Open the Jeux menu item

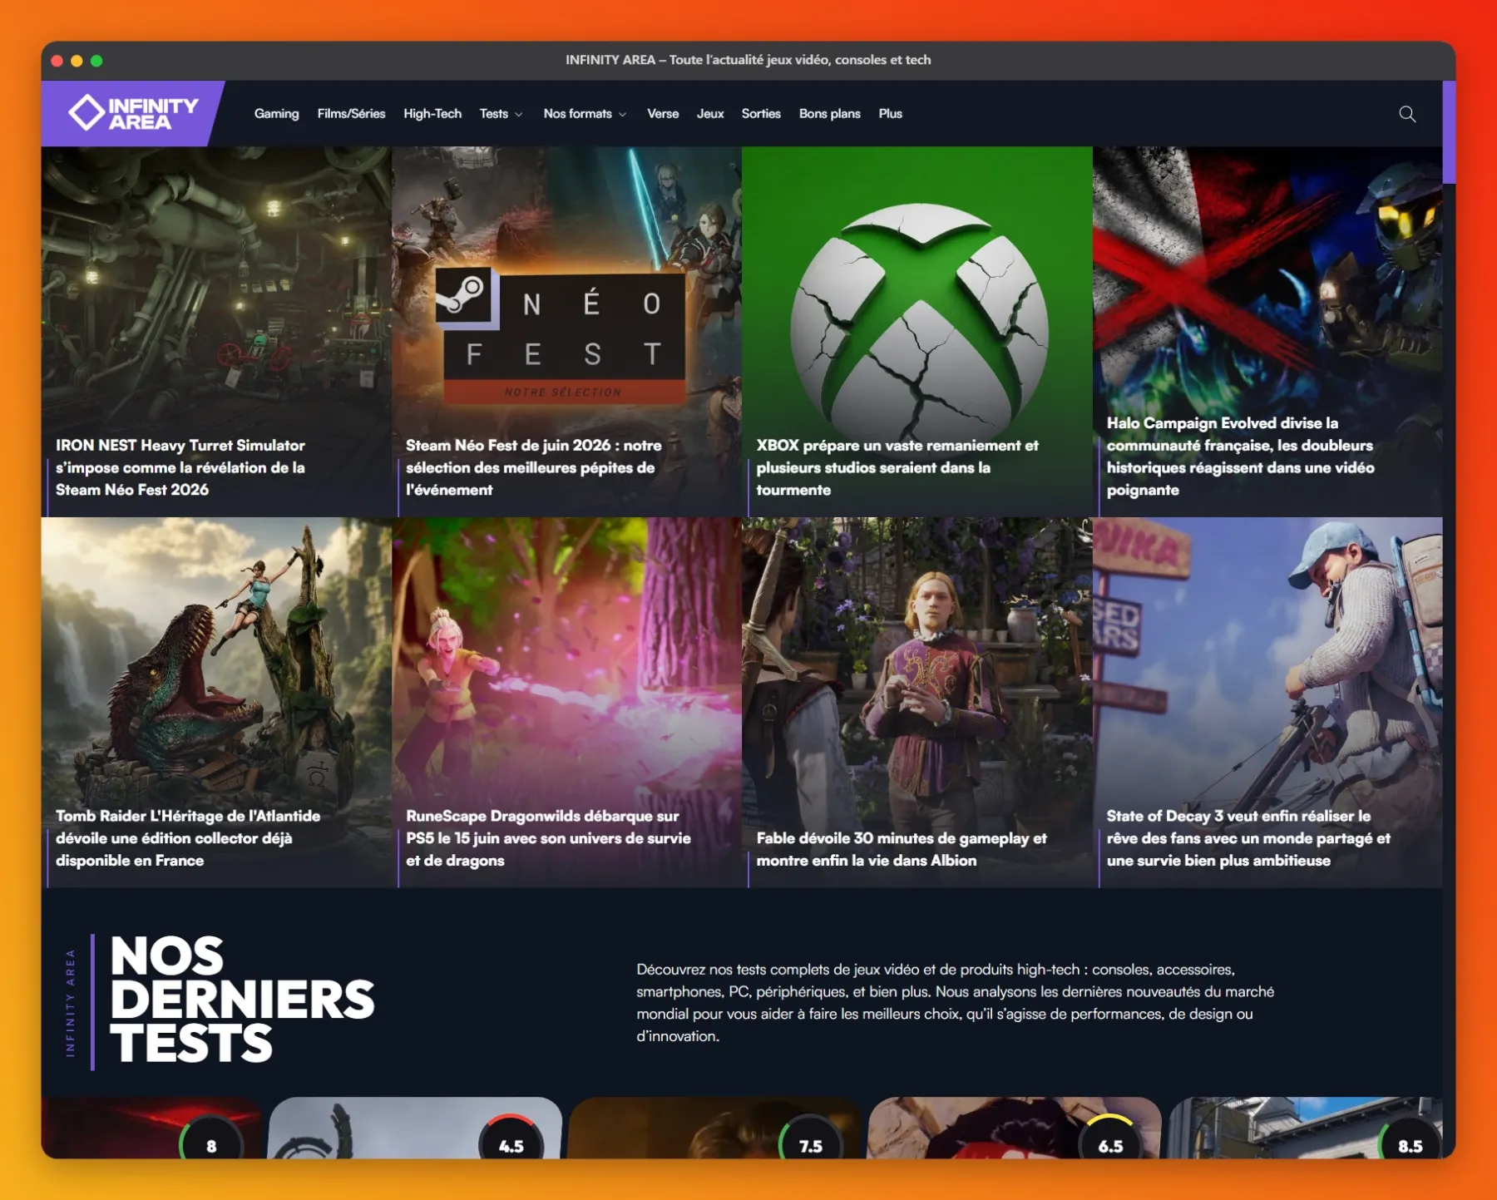[710, 114]
